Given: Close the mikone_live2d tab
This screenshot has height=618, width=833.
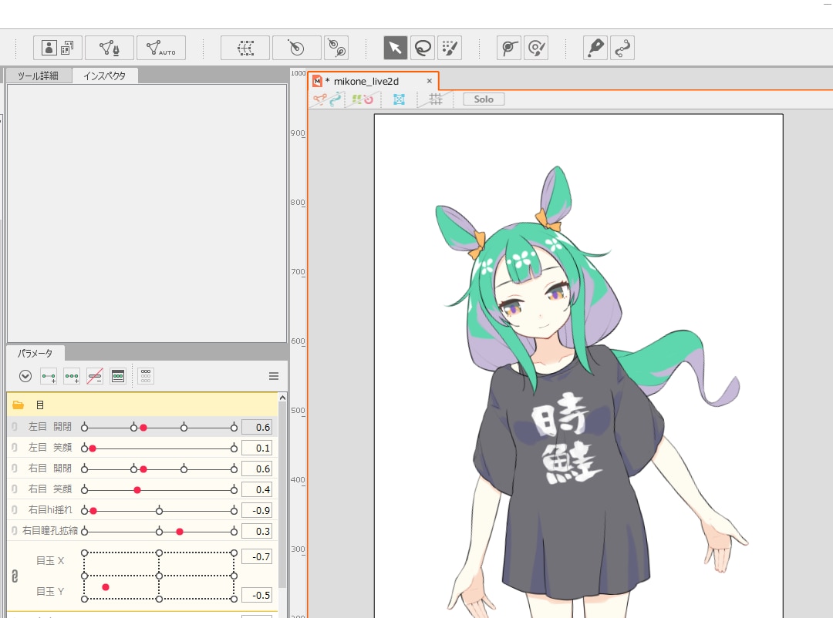Looking at the screenshot, I should coord(430,81).
